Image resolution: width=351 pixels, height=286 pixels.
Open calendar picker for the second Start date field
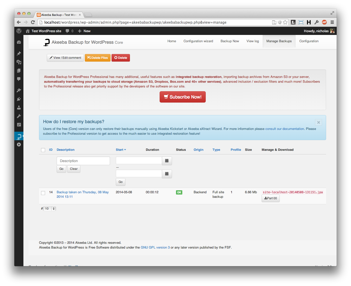[x=167, y=174]
